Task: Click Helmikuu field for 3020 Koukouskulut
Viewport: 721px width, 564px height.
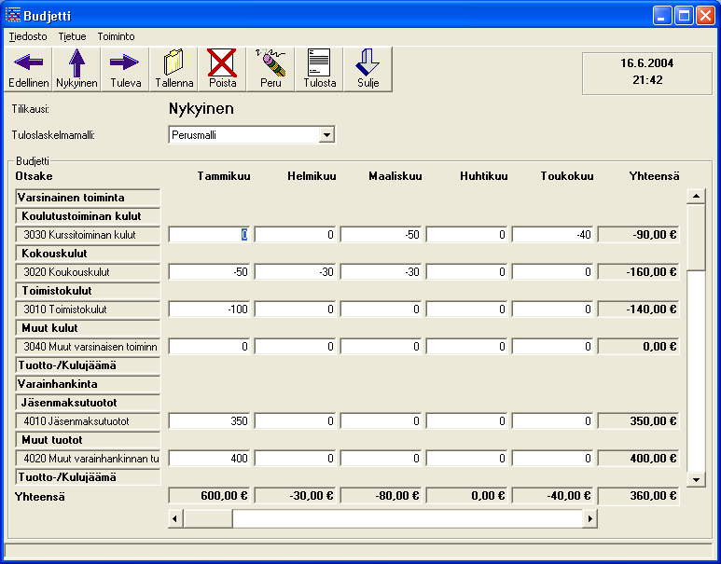Action: (x=295, y=272)
